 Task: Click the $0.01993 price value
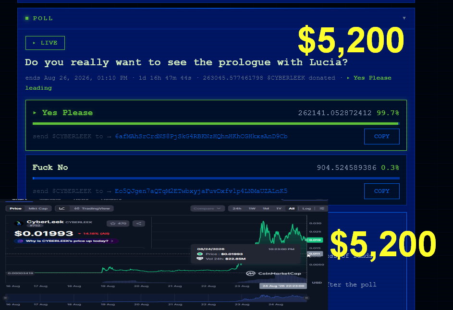coord(44,233)
